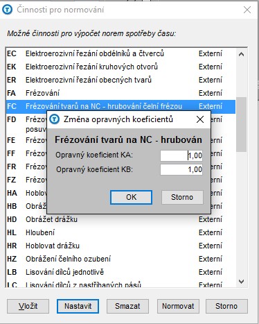Click Storno in the coefficient dialog
This screenshot has height=324, width=259.
point(182,197)
